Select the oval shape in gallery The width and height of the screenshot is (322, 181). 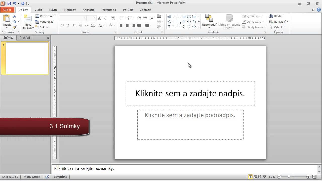click(189, 17)
